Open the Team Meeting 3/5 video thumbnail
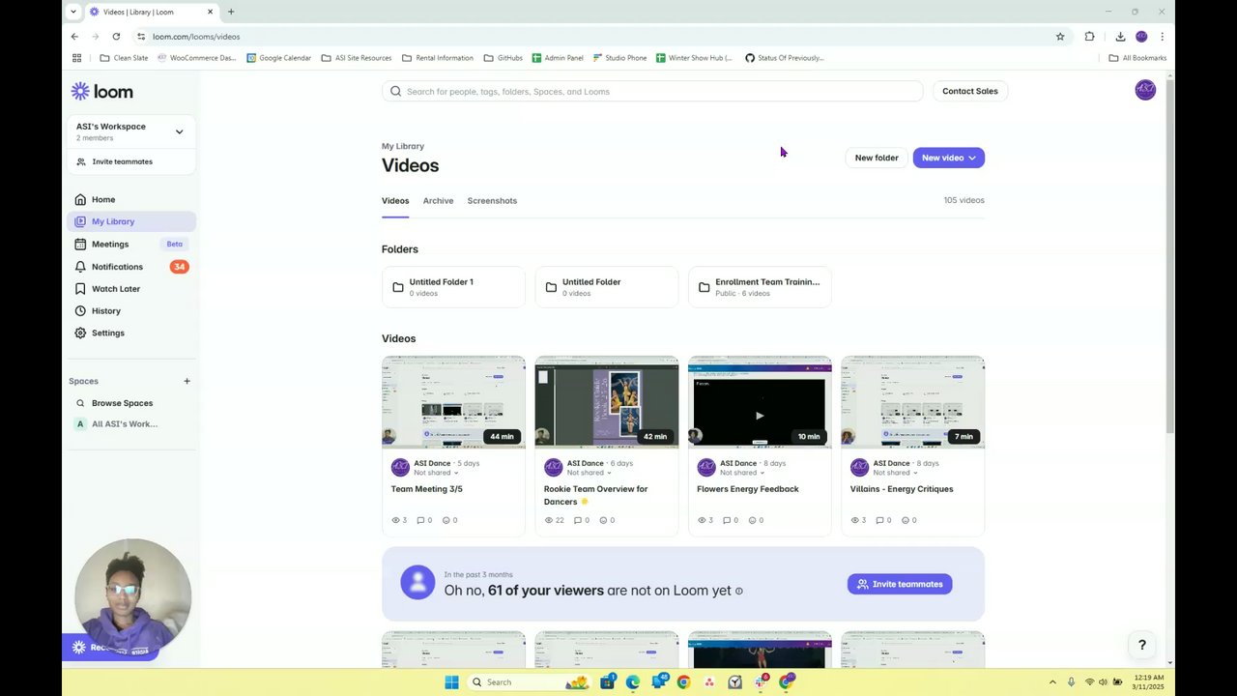The height and width of the screenshot is (696, 1237). pos(453,401)
